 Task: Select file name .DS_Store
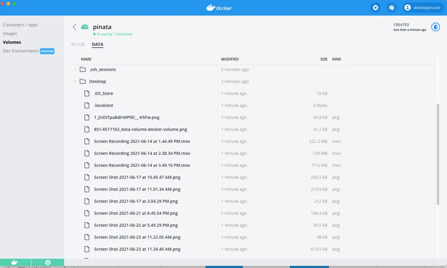click(104, 93)
